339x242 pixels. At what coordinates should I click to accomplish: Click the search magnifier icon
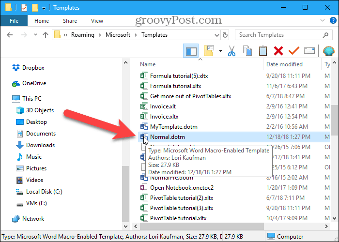point(325,35)
